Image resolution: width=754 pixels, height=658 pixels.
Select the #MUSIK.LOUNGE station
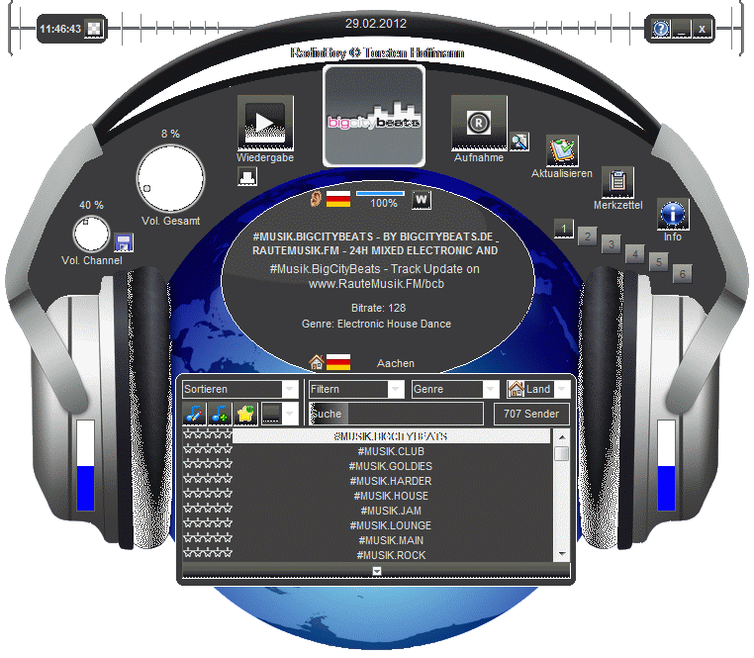pyautogui.click(x=391, y=525)
